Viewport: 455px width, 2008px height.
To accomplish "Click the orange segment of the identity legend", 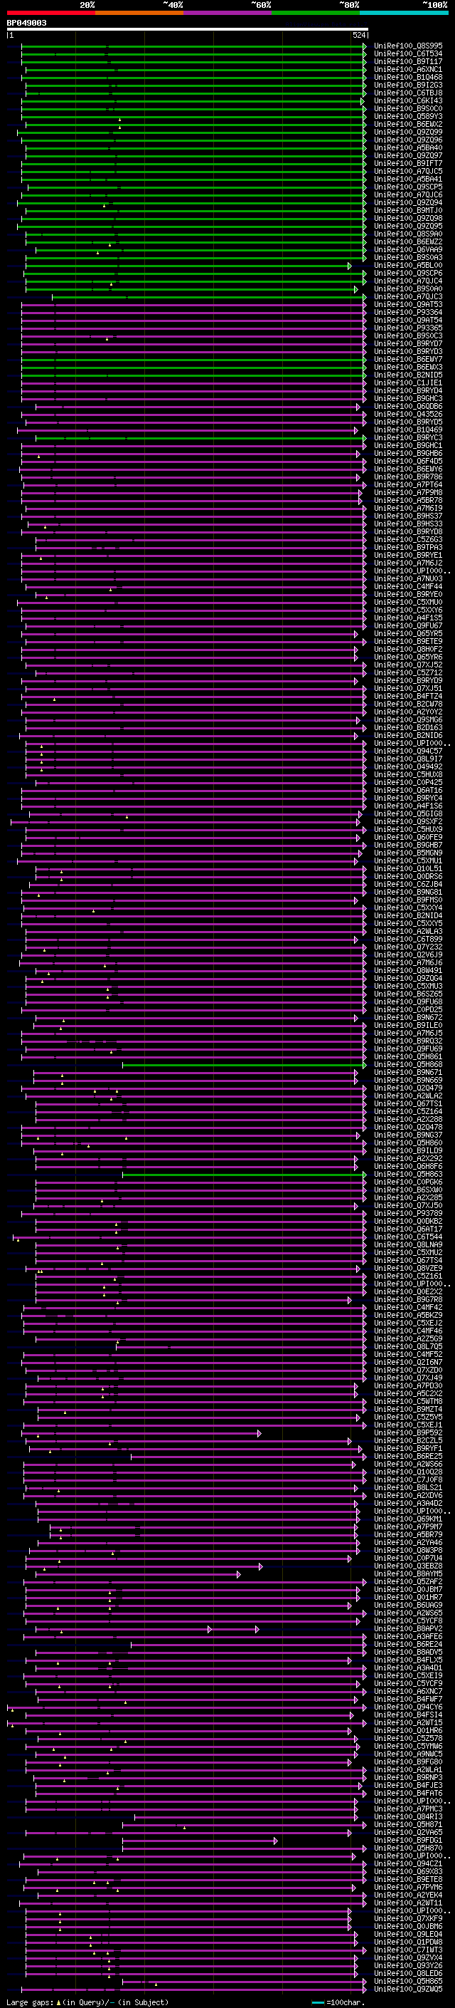I will 139,13.
